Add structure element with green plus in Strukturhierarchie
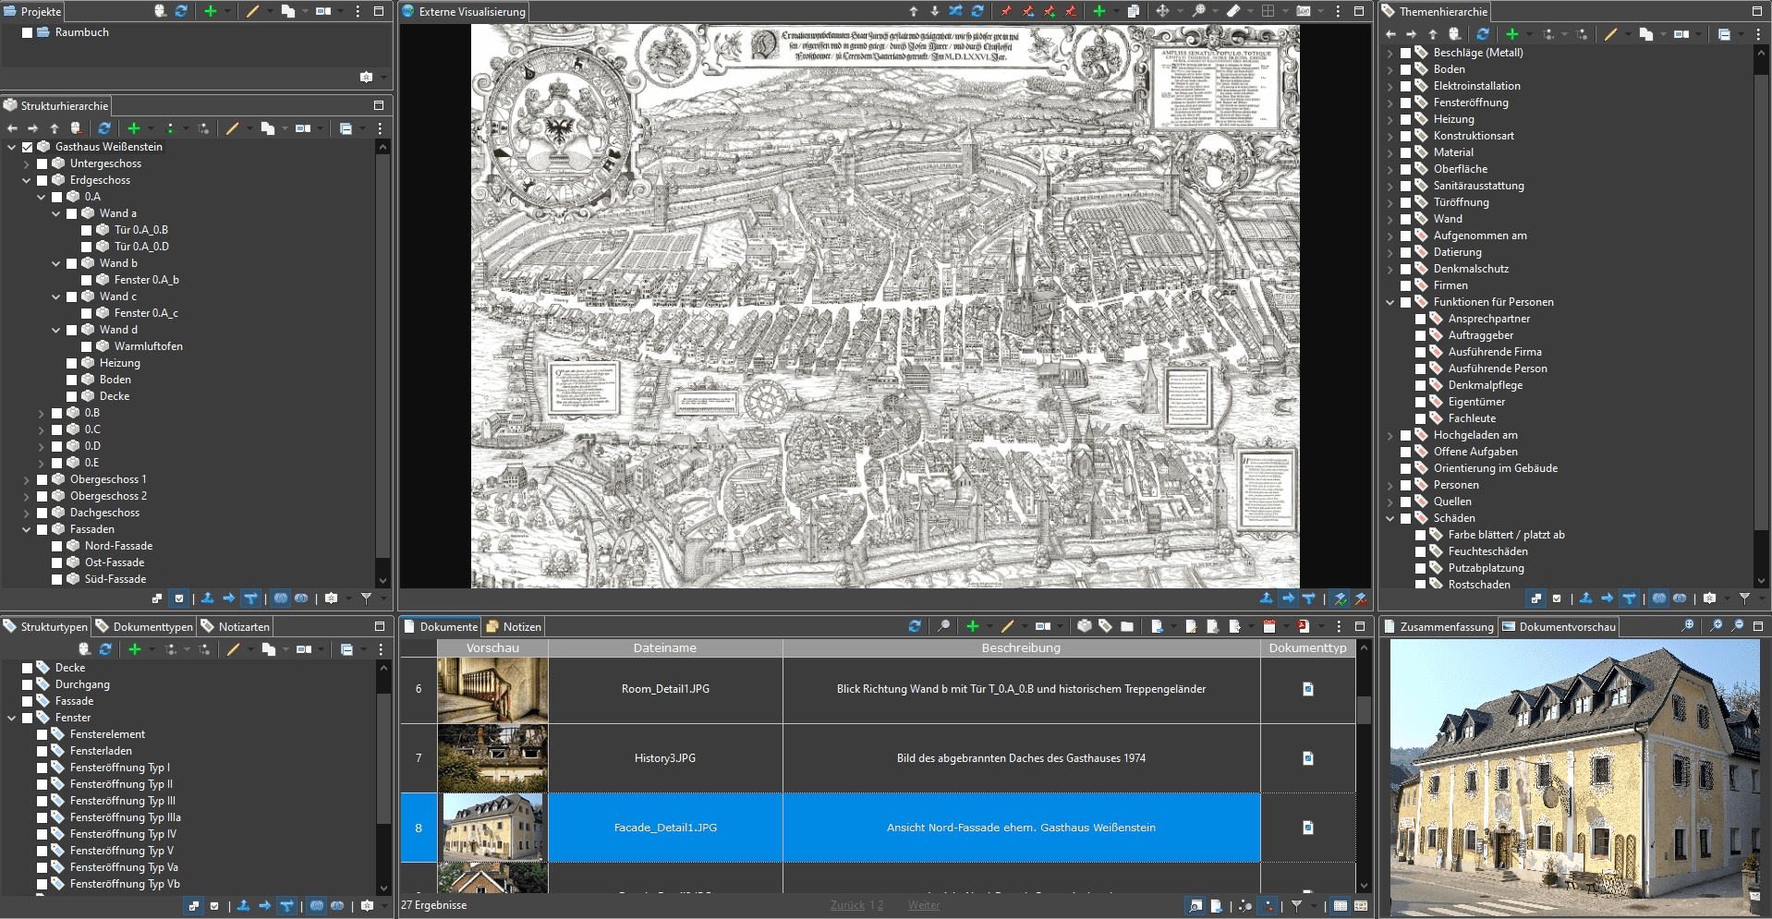1772x919 pixels. click(134, 128)
